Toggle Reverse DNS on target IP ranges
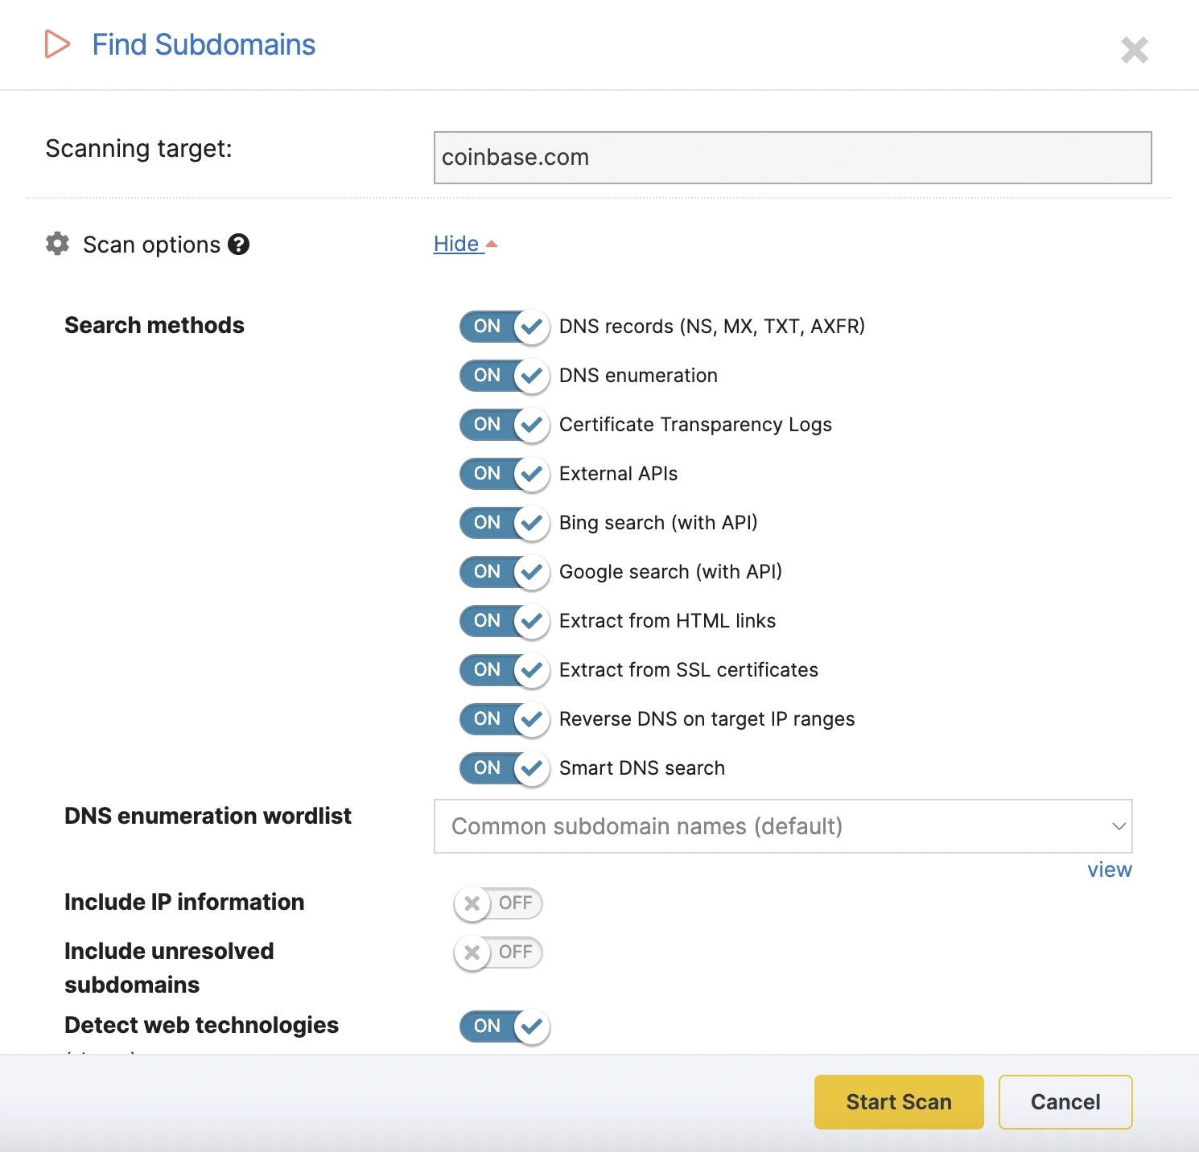Screen dimensions: 1199x1152 point(503,719)
